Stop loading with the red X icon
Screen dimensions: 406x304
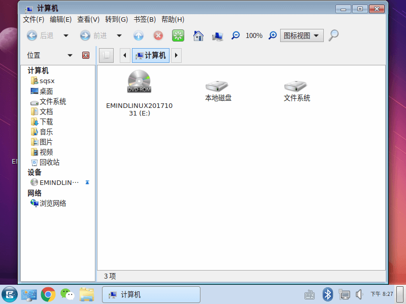click(158, 35)
